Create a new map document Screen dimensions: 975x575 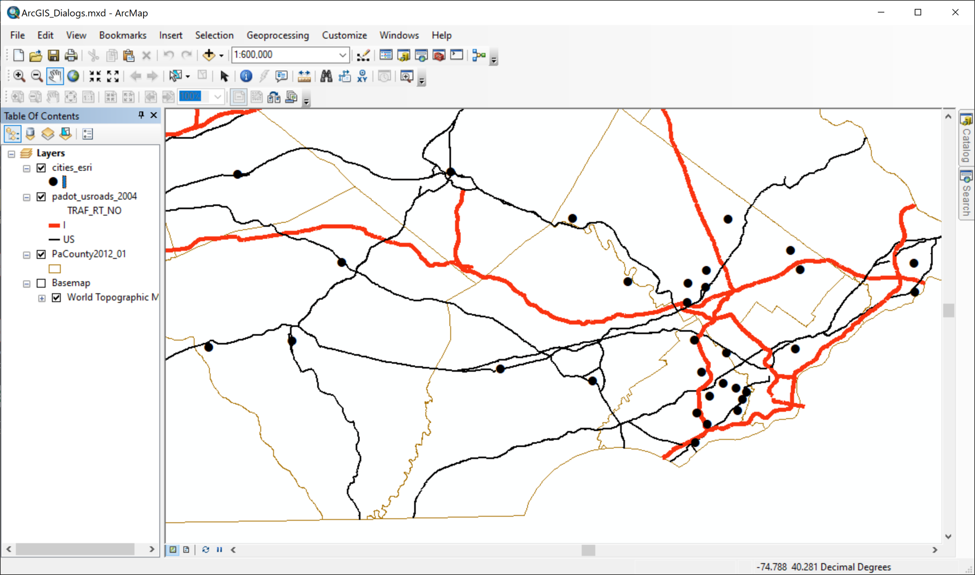18,55
